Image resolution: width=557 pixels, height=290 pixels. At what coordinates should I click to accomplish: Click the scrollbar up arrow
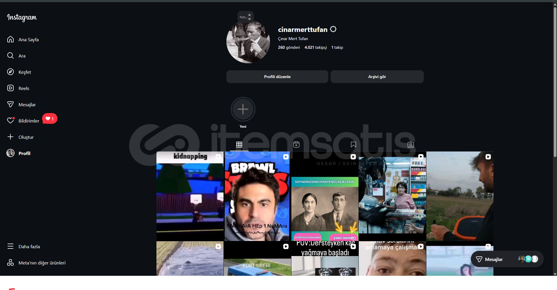(555, 5)
